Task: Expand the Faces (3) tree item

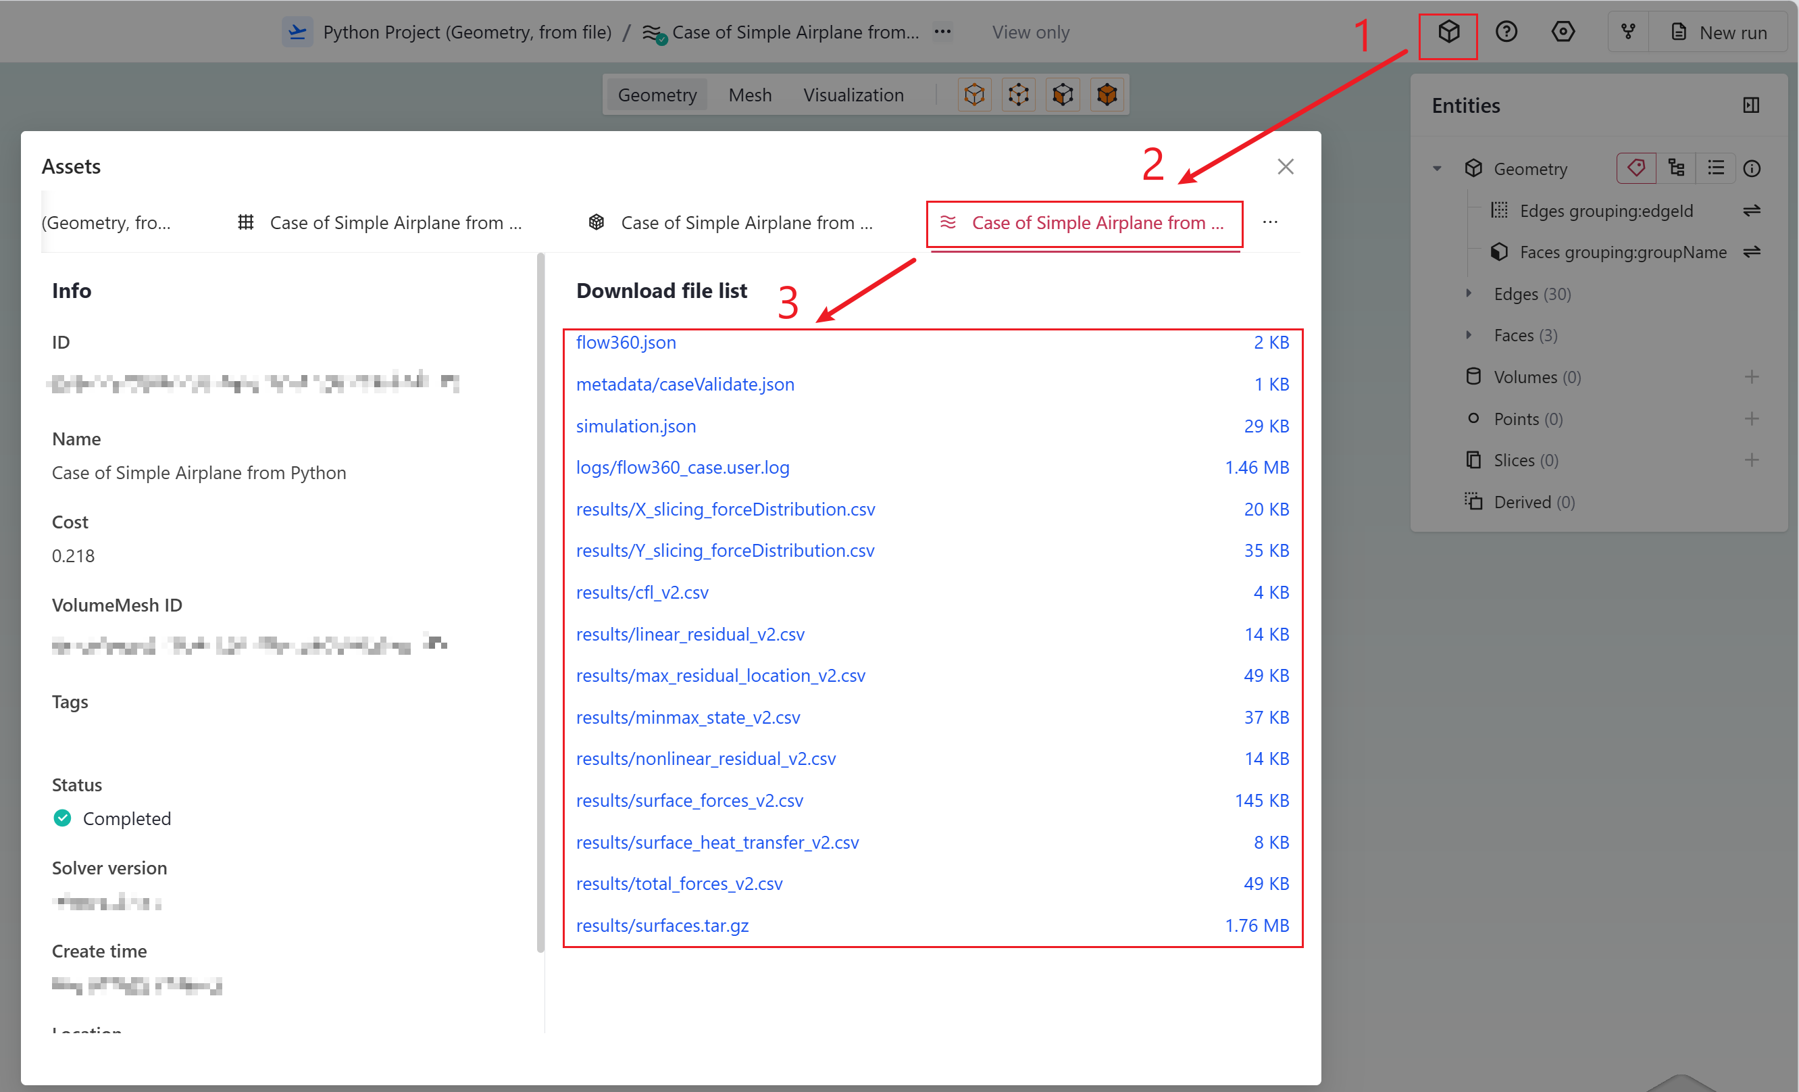Action: pyautogui.click(x=1469, y=335)
